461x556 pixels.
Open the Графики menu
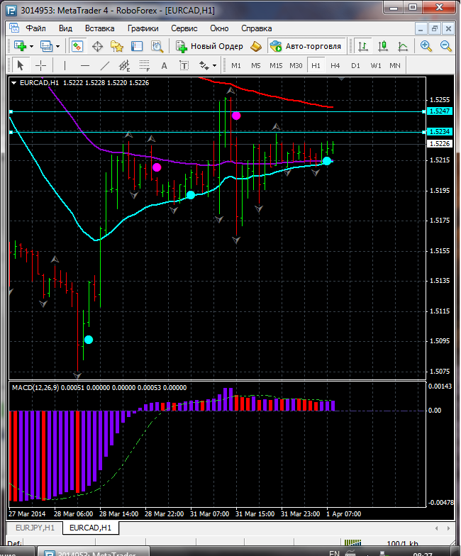[x=143, y=28]
